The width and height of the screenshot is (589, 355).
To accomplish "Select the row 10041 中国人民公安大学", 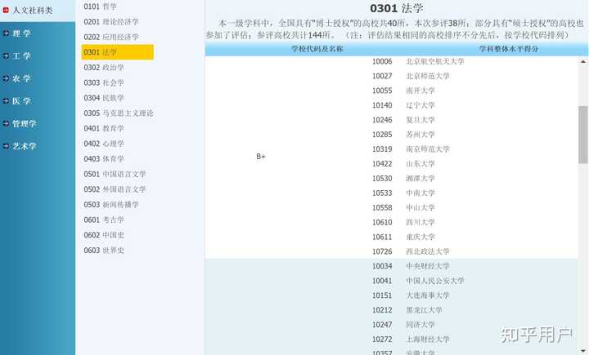I will click(x=418, y=281).
